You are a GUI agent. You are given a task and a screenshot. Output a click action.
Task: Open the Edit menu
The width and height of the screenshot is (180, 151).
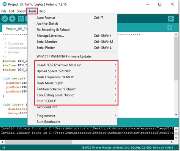[11, 11]
